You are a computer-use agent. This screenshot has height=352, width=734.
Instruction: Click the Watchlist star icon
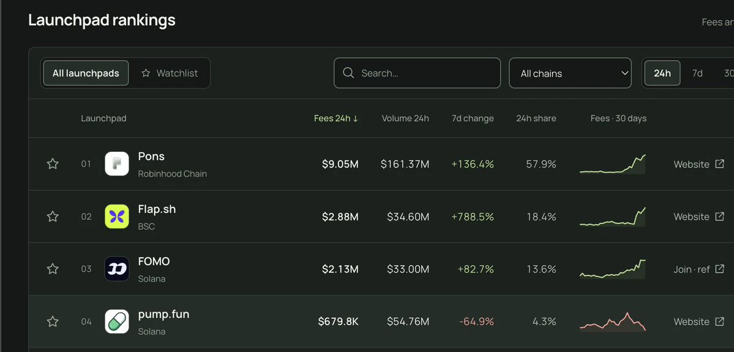click(146, 73)
